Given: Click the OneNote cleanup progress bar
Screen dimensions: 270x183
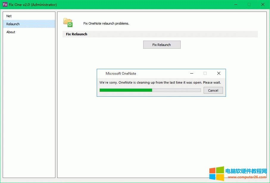Looking at the screenshot, I should [150, 90].
